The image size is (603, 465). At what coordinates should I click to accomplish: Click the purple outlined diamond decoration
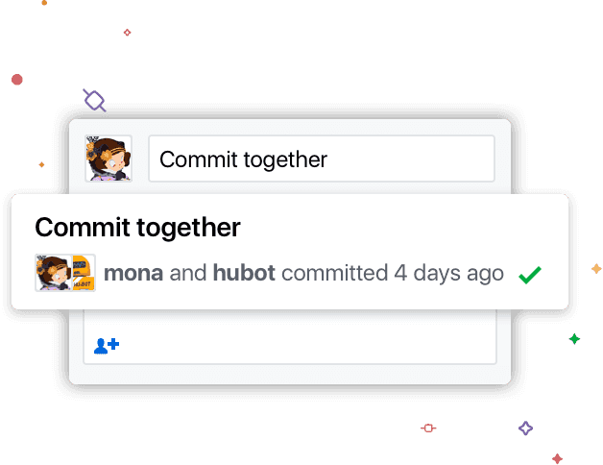(x=525, y=428)
